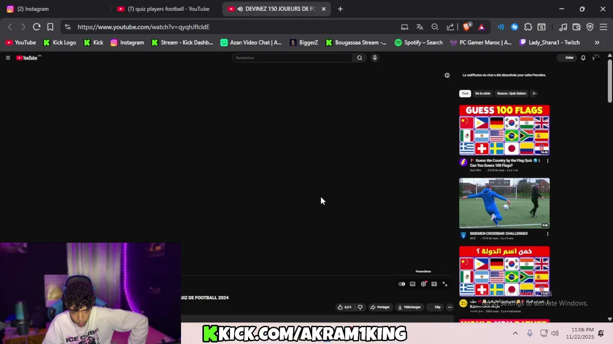This screenshot has height=344, width=613.
Task: Open Brave Wallet icon
Action: (577, 27)
